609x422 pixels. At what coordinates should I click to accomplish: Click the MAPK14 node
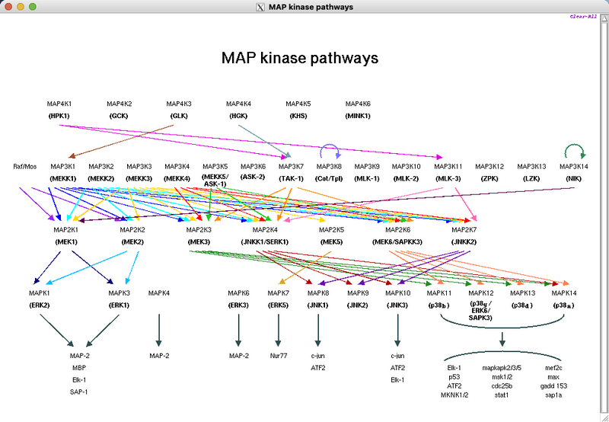pos(564,293)
